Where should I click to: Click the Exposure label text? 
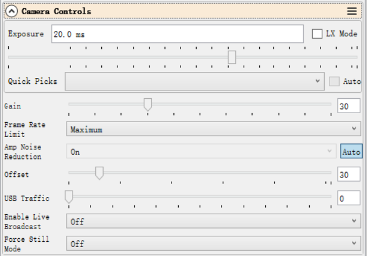pyautogui.click(x=26, y=34)
